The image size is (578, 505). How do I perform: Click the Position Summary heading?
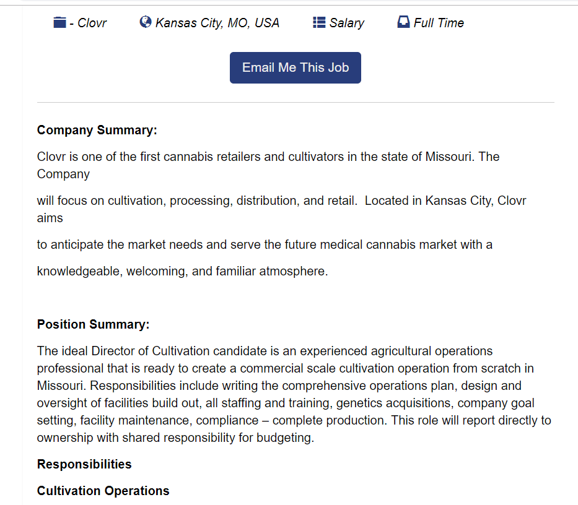coord(94,324)
